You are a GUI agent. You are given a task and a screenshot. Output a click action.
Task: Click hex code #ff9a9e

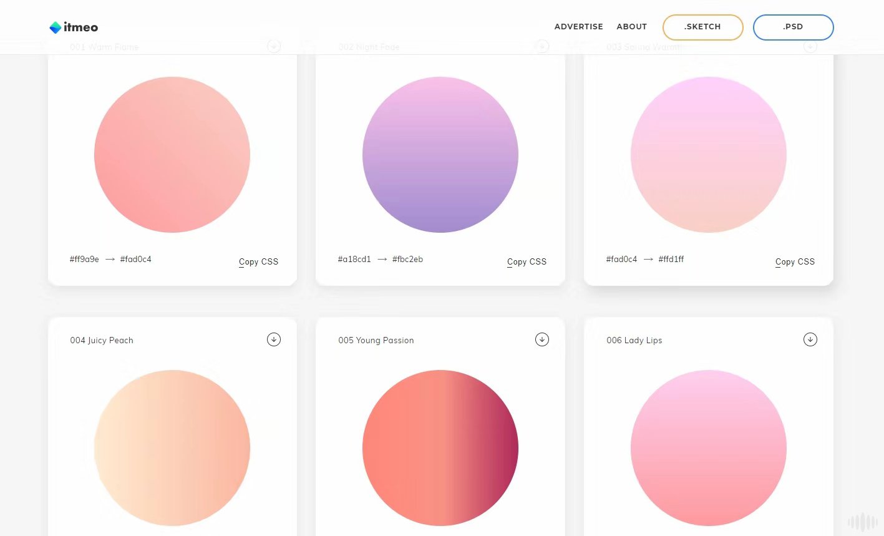click(x=84, y=259)
